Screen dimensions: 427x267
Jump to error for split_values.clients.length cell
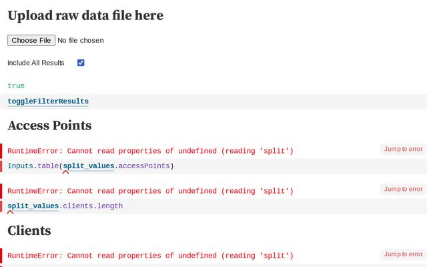pos(403,189)
